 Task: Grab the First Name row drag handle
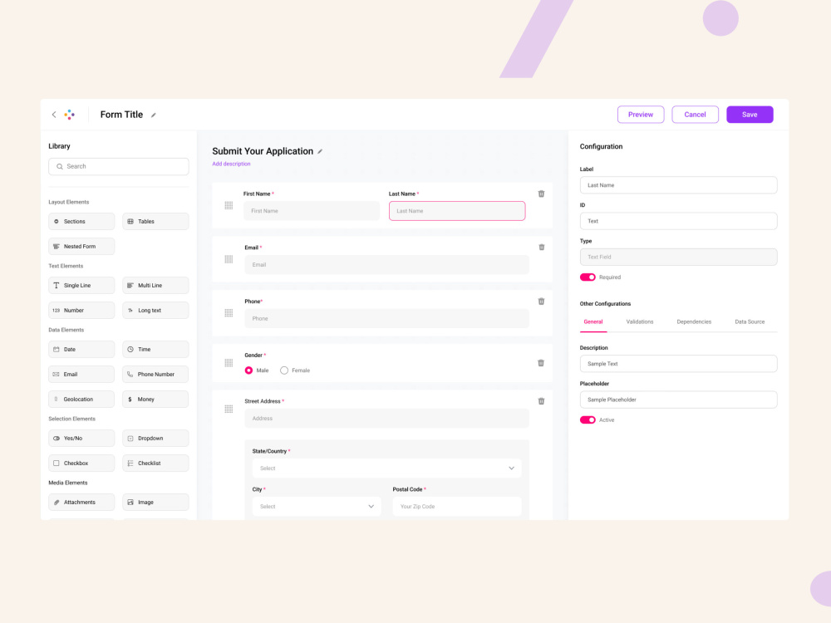point(229,205)
